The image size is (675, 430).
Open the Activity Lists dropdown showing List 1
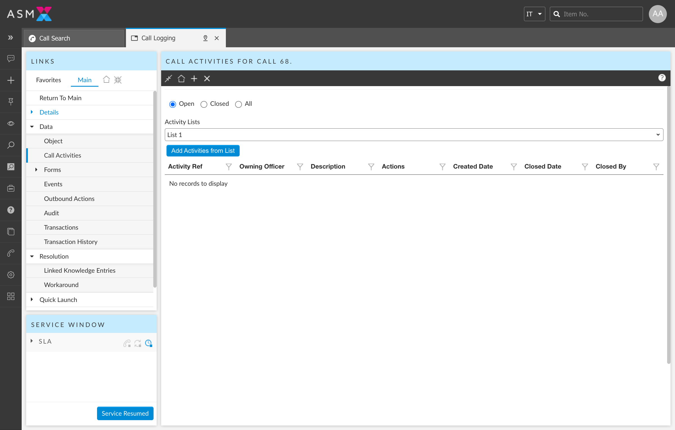414,135
